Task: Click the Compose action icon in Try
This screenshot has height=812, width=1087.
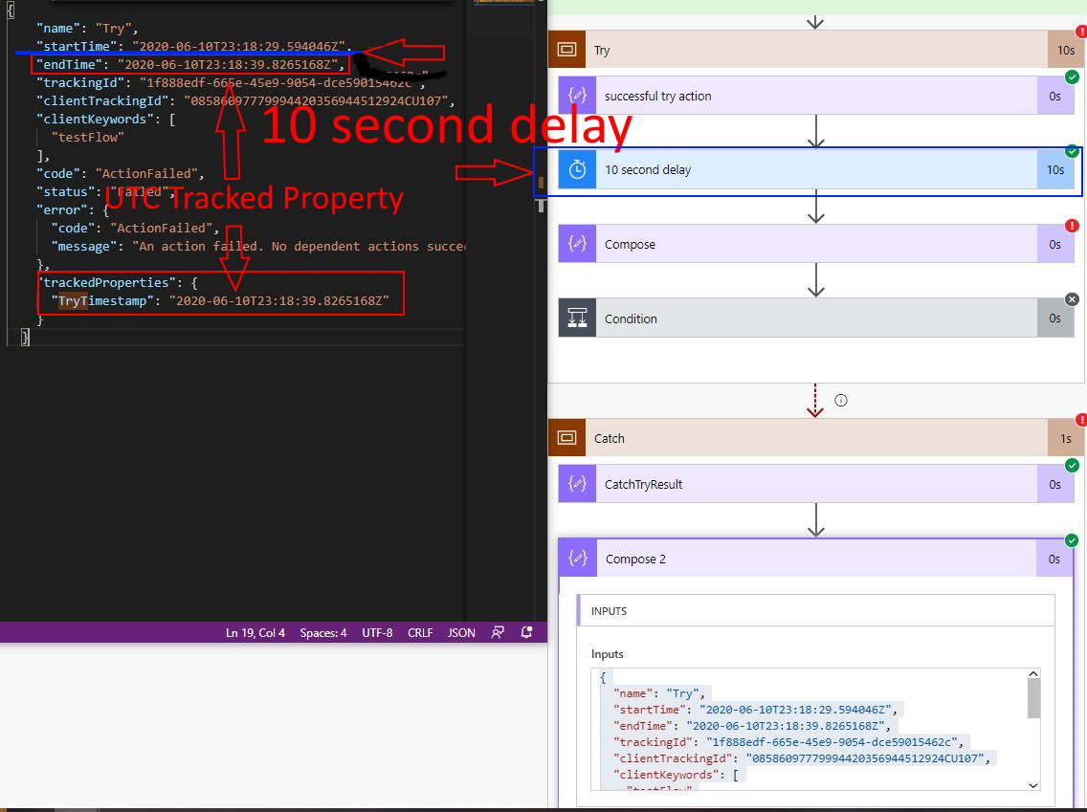Action: pyautogui.click(x=578, y=244)
